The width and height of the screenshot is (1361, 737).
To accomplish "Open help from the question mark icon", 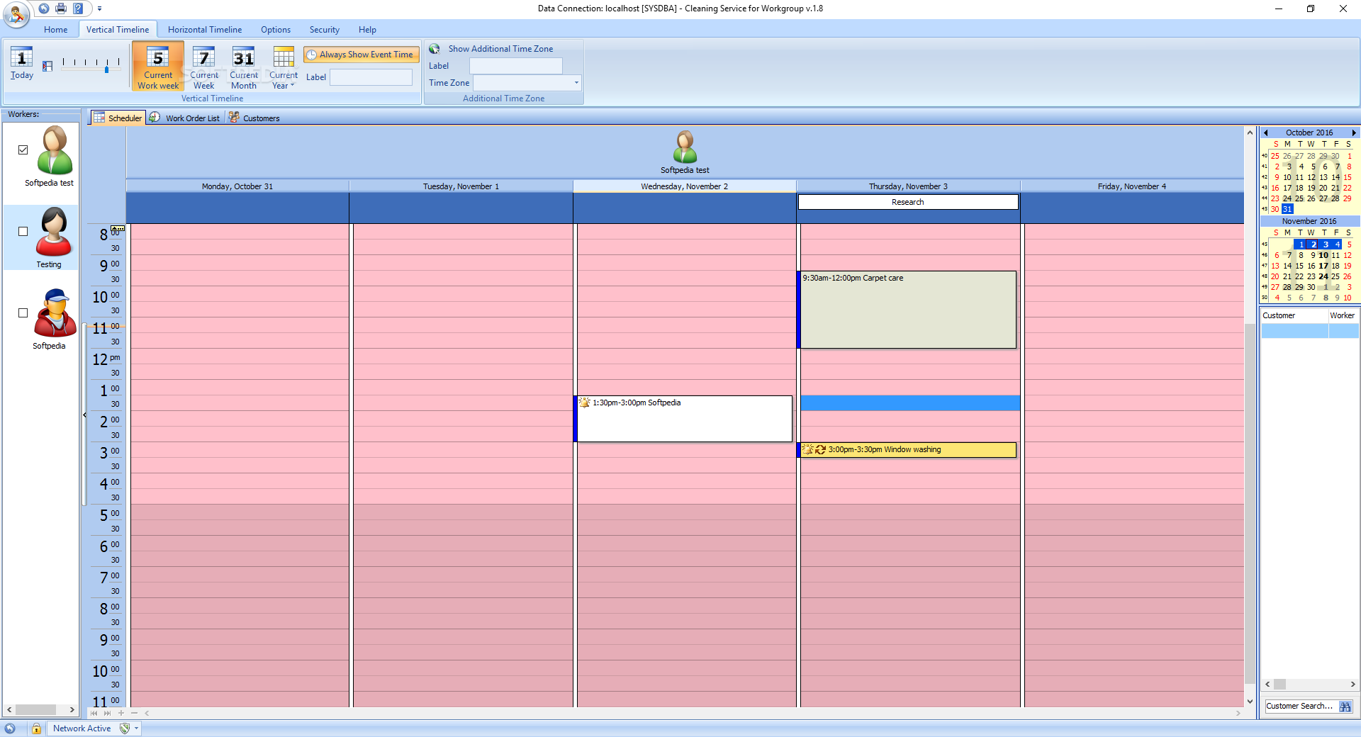I will point(78,9).
